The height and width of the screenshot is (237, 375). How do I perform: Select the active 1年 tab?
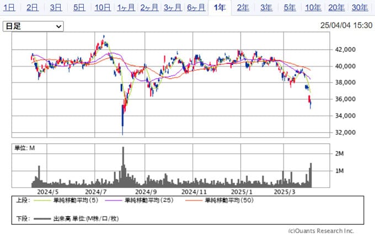[x=219, y=8]
